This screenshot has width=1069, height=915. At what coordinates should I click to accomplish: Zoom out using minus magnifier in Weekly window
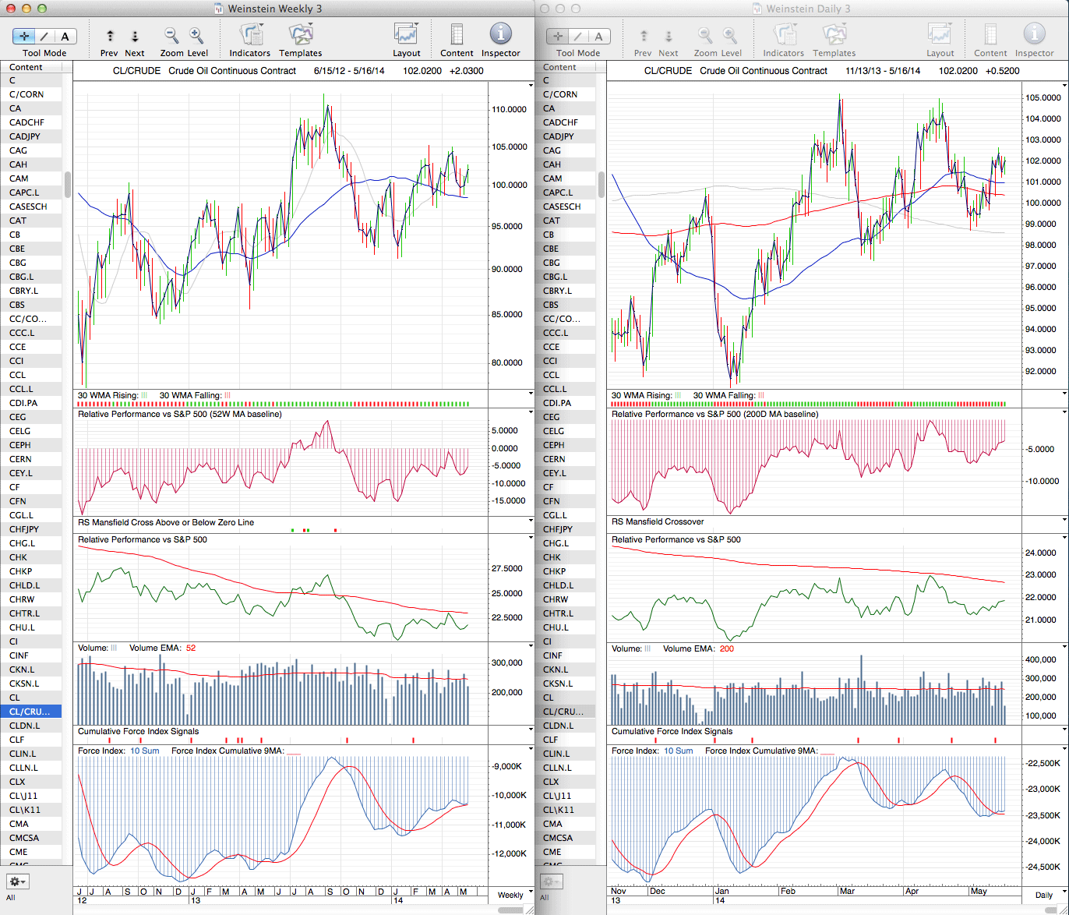coord(171,36)
